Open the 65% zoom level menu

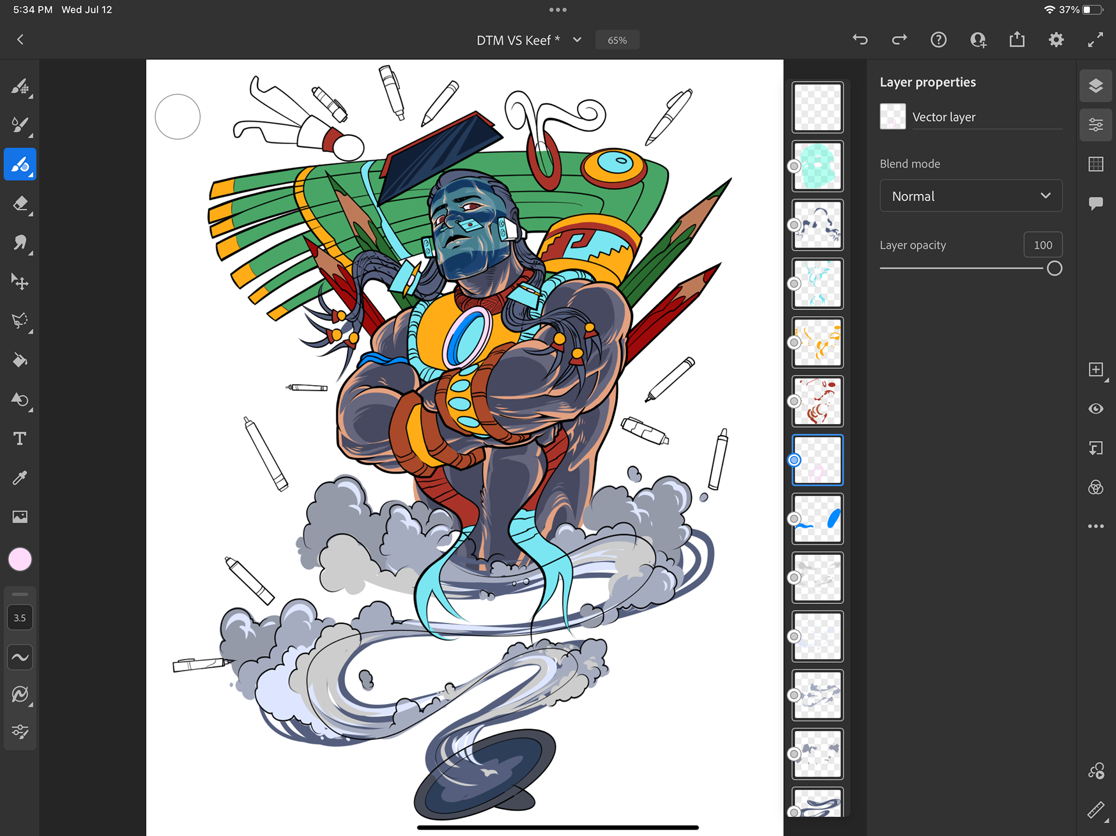[617, 40]
